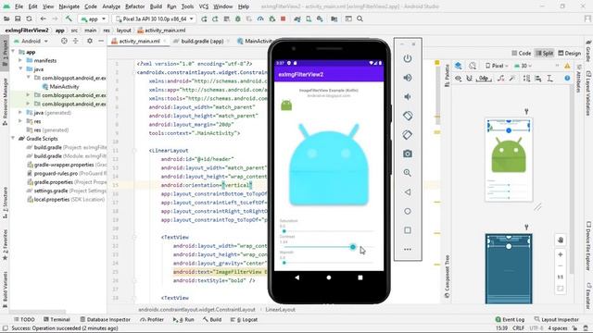Switch to build.gradle (app) editor tab
This screenshot has height=333, width=593.
202,41
